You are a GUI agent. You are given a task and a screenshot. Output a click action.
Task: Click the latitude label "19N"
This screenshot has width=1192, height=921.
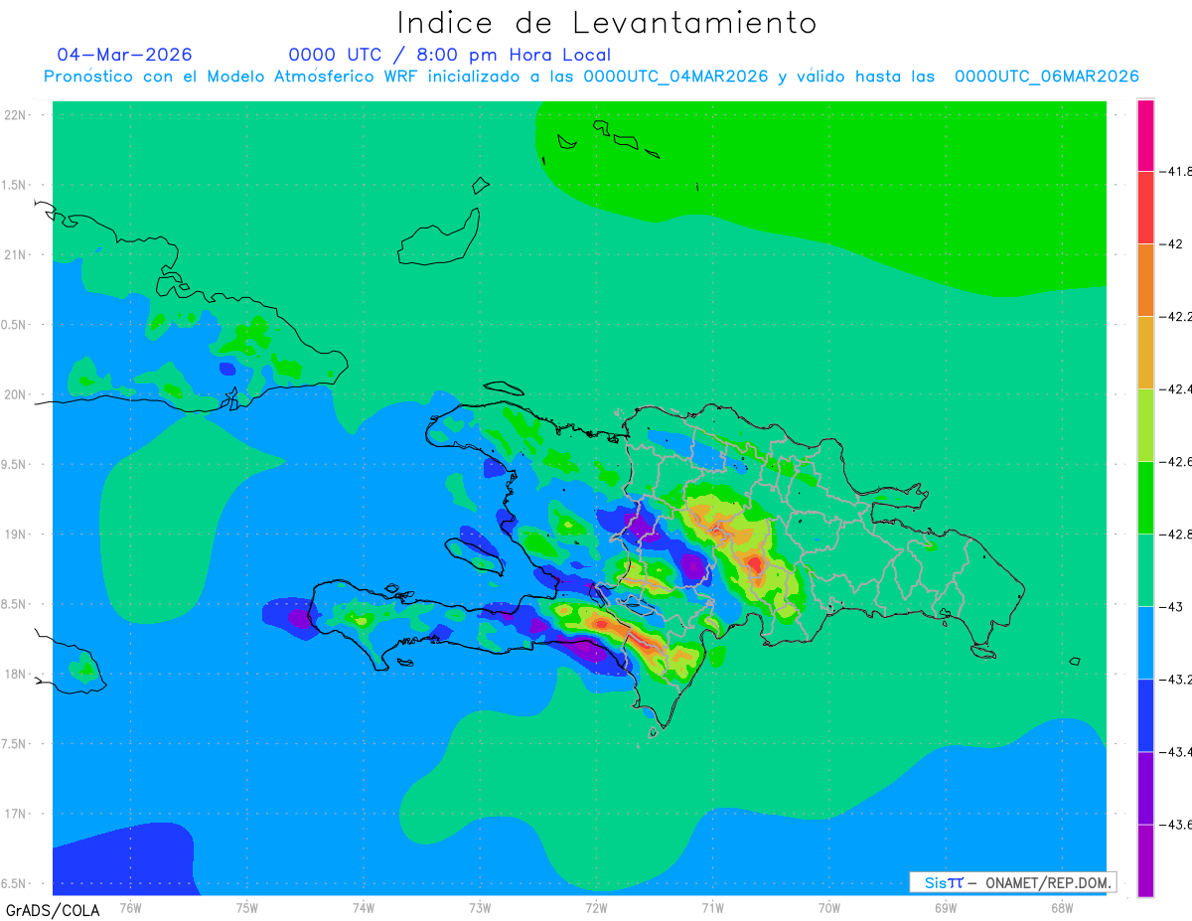click(16, 534)
